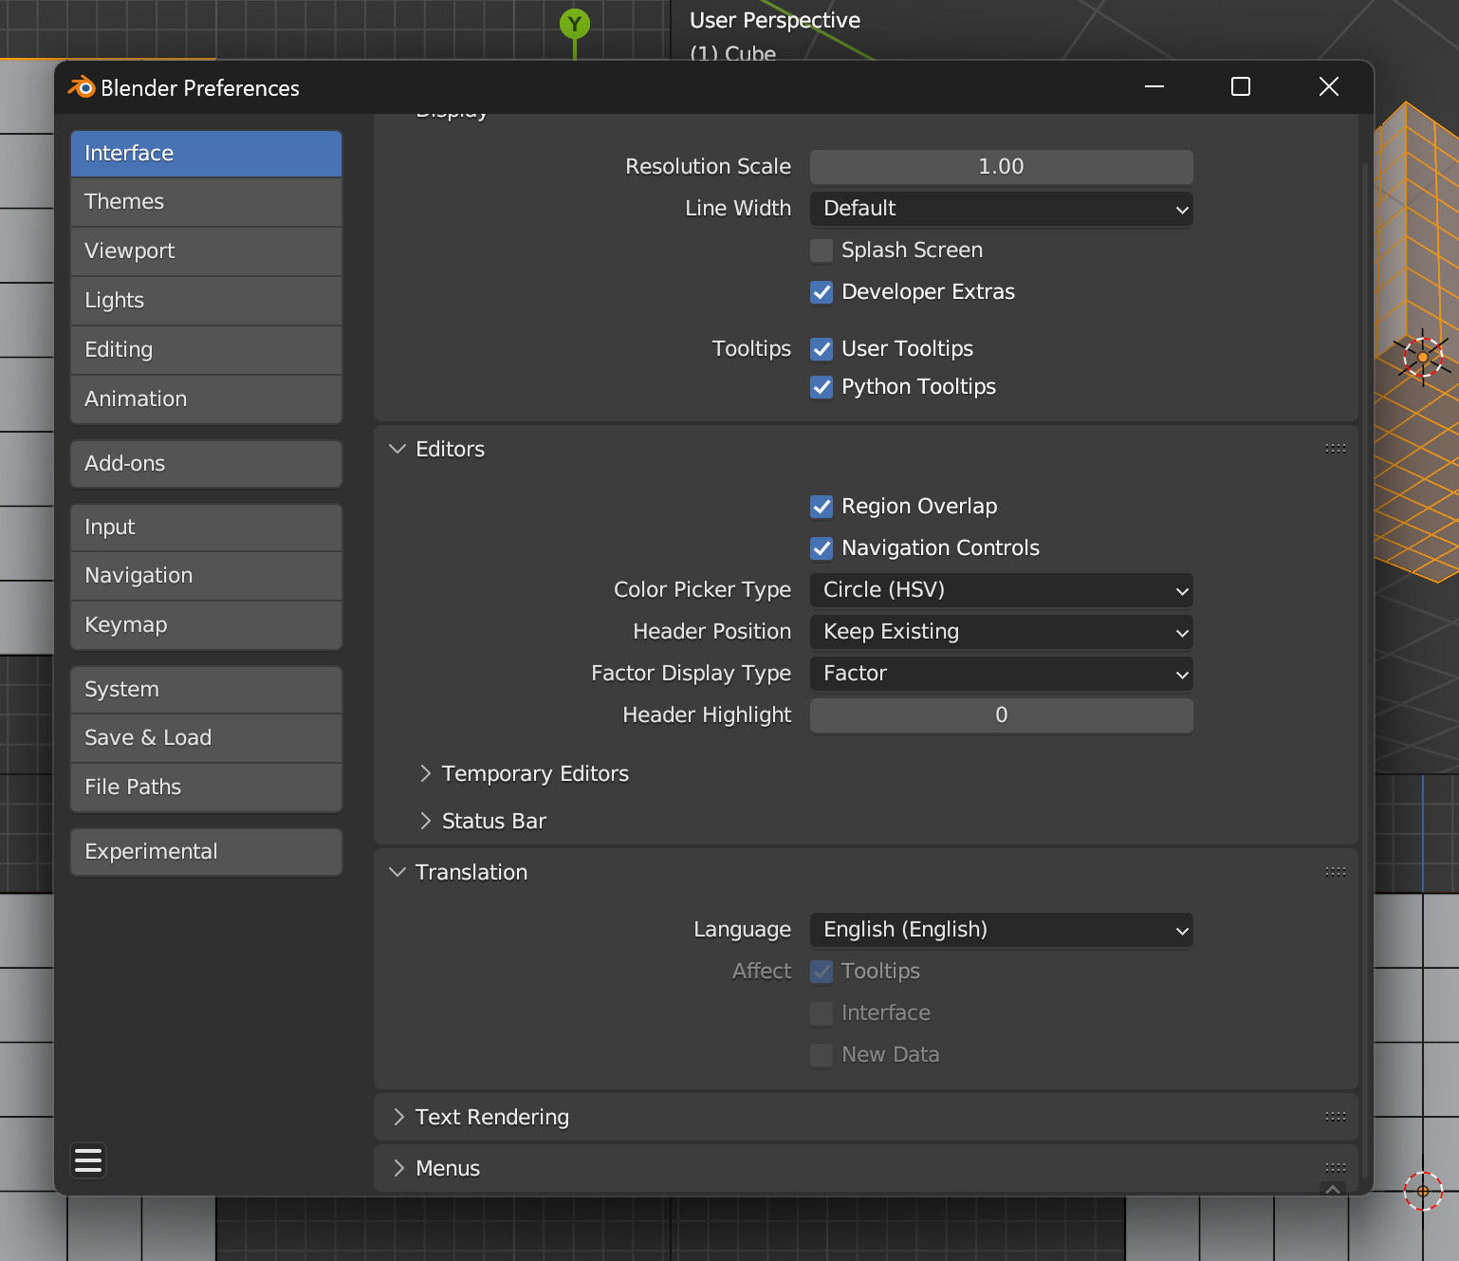The width and height of the screenshot is (1459, 1261).
Task: Go to Input preferences
Action: pyautogui.click(x=206, y=528)
